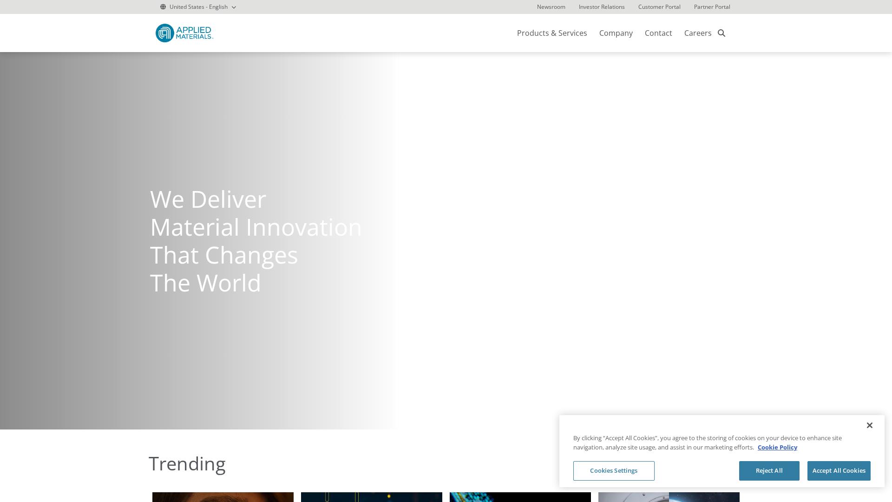Open Investor Relations link

pos(602,7)
